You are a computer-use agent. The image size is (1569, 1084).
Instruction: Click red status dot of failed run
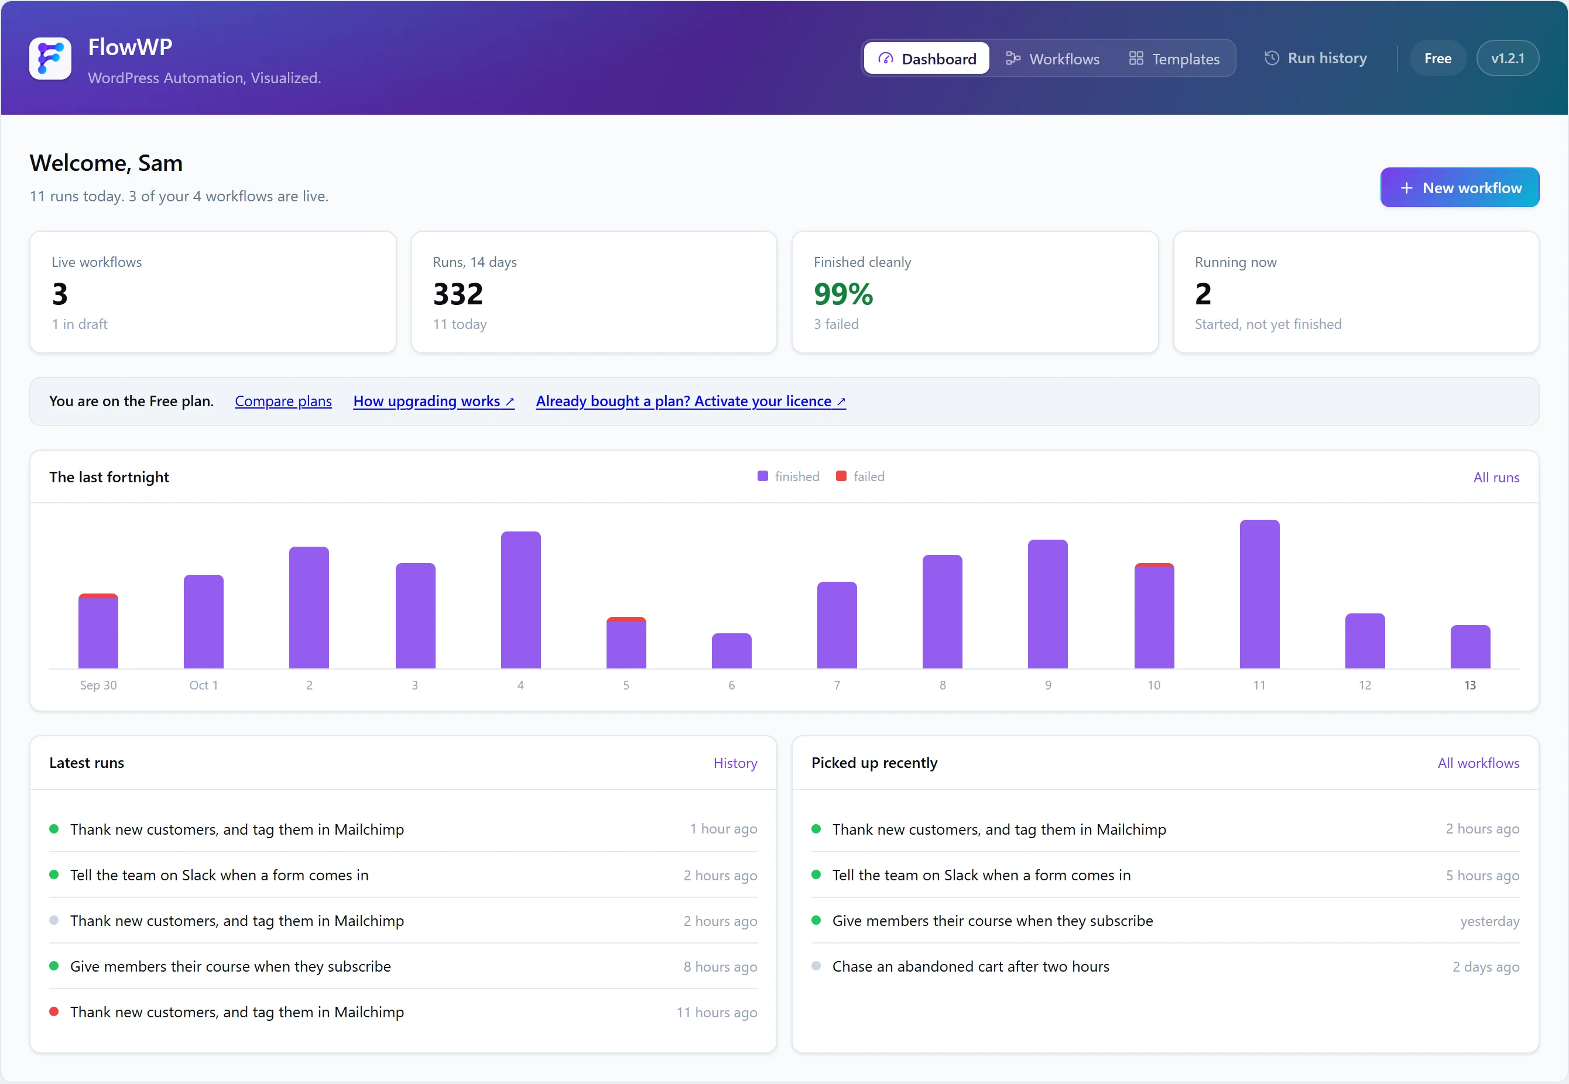[x=54, y=1011]
